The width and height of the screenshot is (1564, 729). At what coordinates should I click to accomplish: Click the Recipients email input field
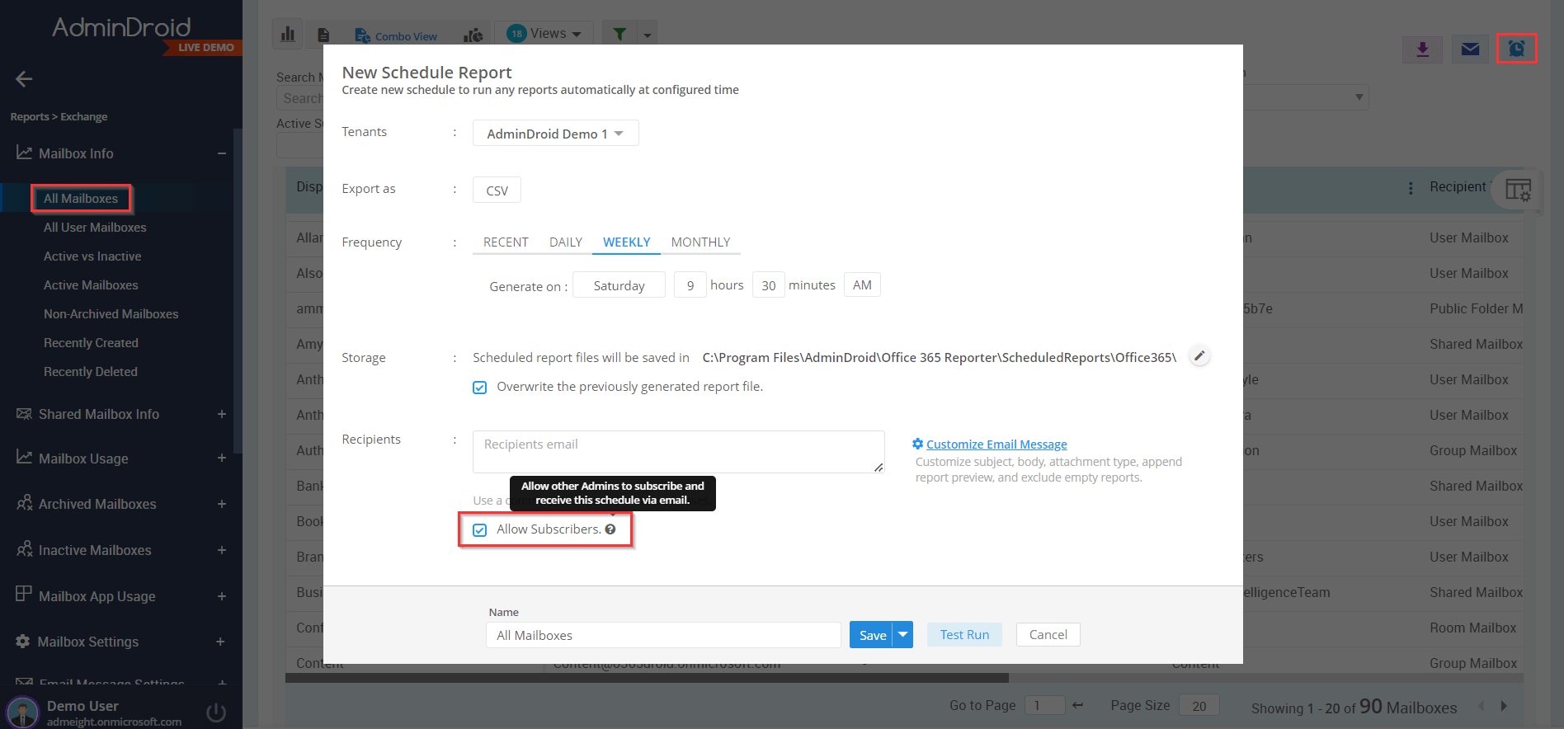678,452
